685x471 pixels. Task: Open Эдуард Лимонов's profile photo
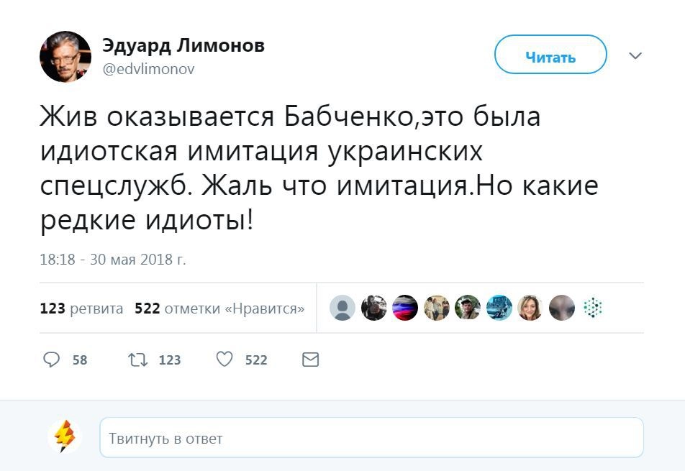65,57
